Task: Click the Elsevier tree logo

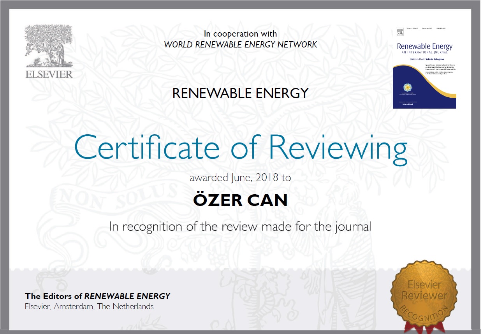Action: point(49,46)
